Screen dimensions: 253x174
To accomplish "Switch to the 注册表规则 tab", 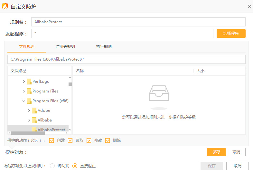I will 65,47.
